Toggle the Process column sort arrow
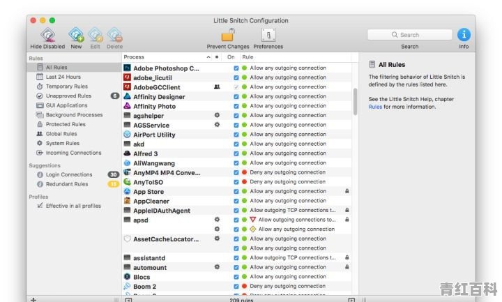 [x=208, y=57]
